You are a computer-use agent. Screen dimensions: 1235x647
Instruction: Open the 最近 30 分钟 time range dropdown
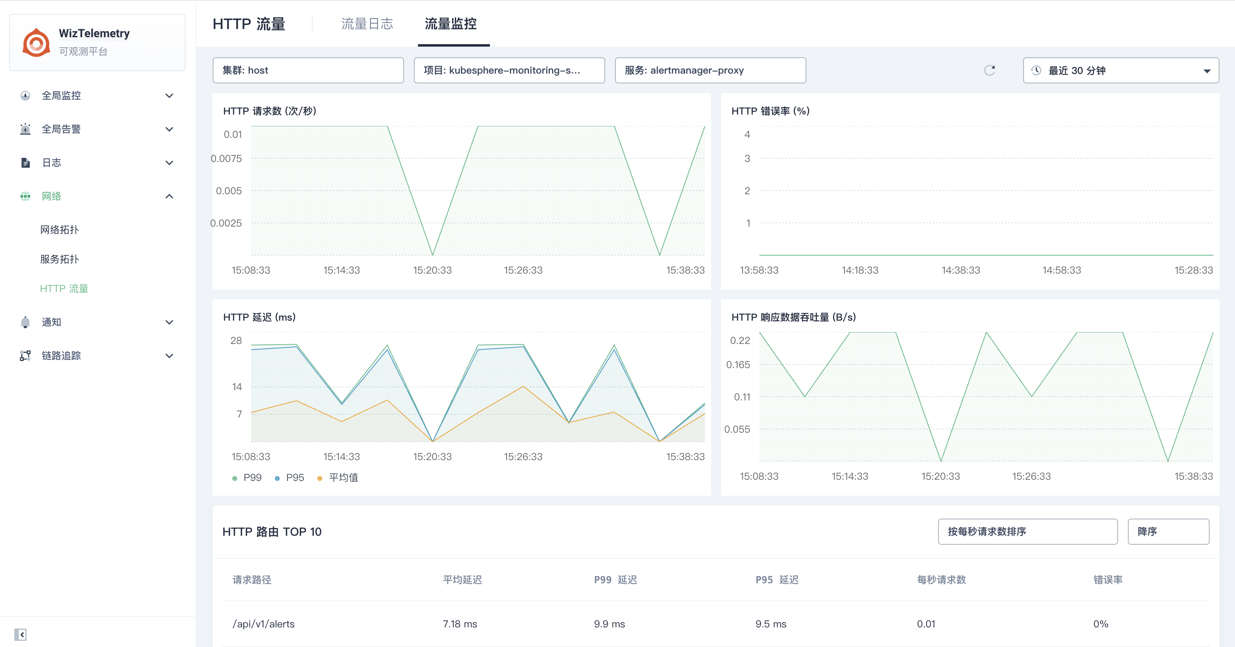1120,70
